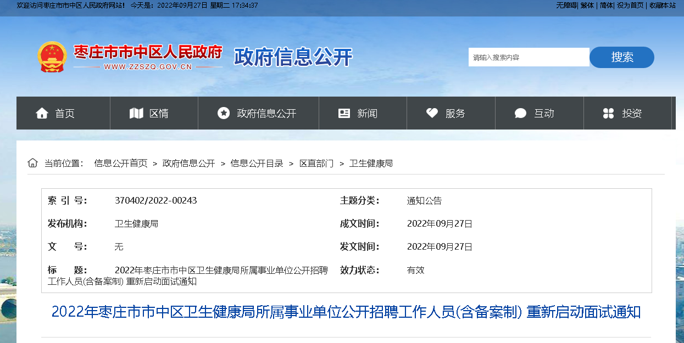Click the four-dot icon beside 投资
This screenshot has height=343, width=684.
point(608,113)
